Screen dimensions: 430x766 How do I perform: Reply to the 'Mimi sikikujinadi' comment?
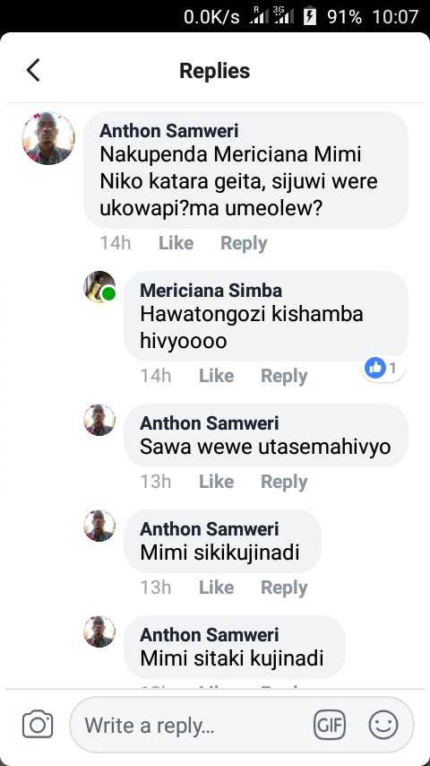point(284,588)
